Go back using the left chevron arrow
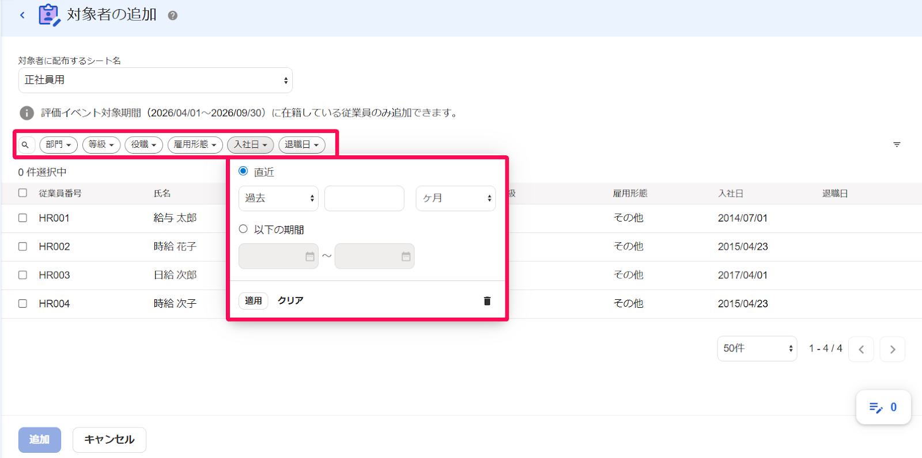 (x=22, y=16)
